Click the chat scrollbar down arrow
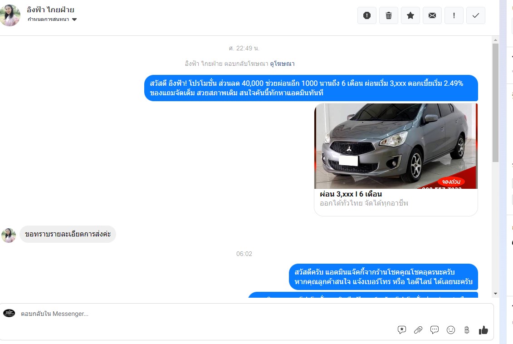Image resolution: width=513 pixels, height=344 pixels. (495, 294)
